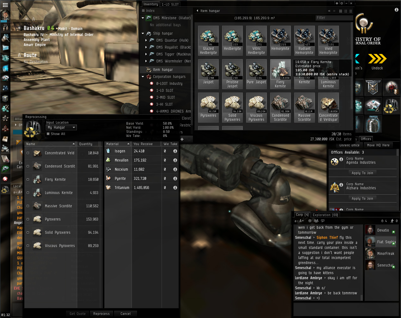Collapse the Corporation hangars node

pyautogui.click(x=143, y=77)
